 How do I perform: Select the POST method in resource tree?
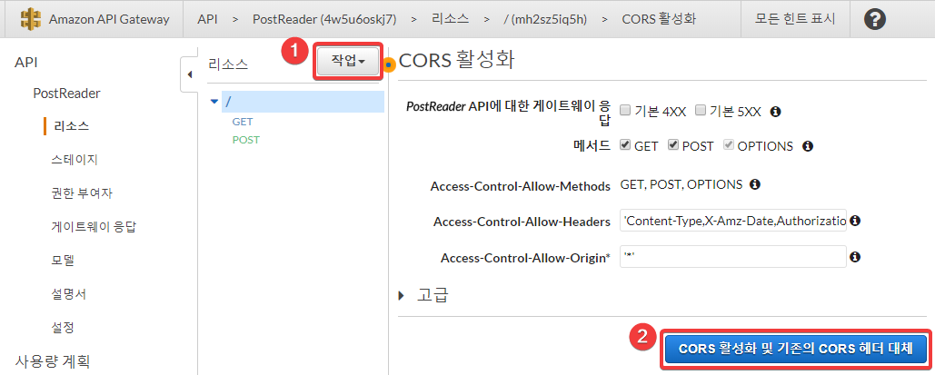pos(246,140)
